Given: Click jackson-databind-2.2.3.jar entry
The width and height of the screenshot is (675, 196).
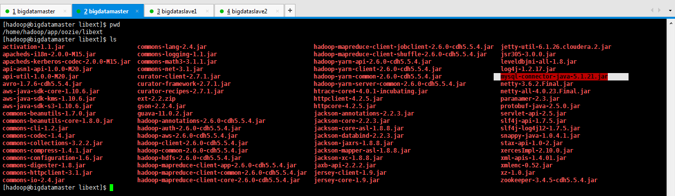Looking at the screenshot, I should (359, 136).
